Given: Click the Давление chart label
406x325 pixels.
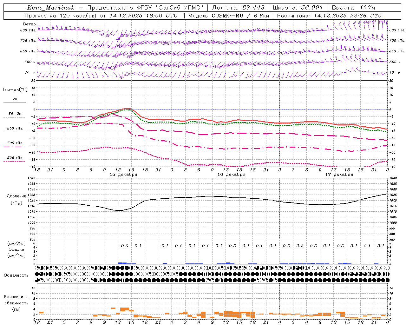Looking at the screenshot, I should [16, 196].
